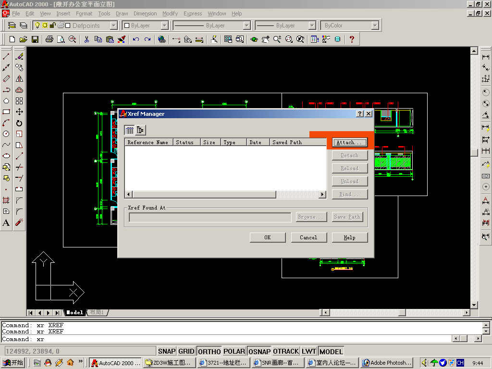Click the Copy to clipboard icon

point(98,39)
